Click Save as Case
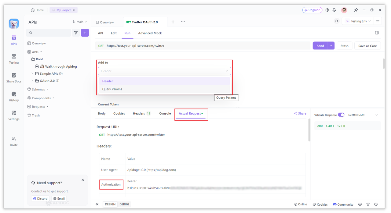Viewport: 391px width, 213px height. (367, 46)
